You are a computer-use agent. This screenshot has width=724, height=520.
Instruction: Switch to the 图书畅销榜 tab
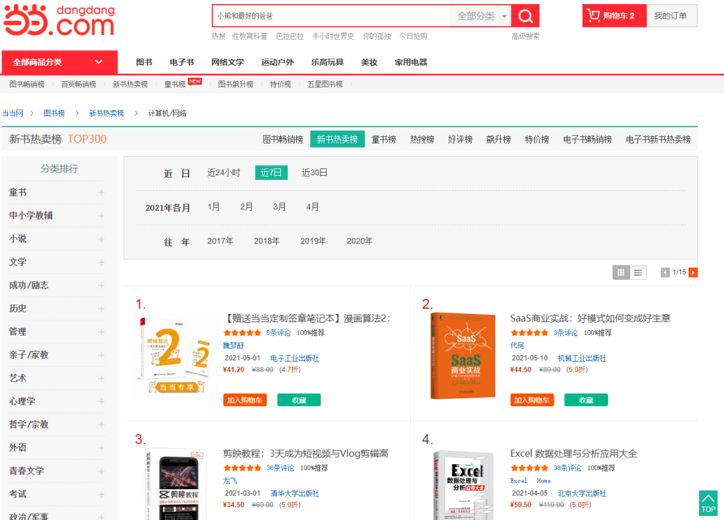click(x=283, y=140)
